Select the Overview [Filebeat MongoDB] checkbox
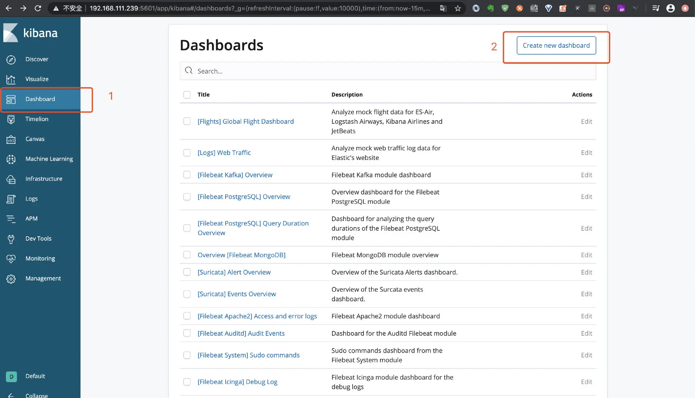Screen dimensions: 695x398 [187, 255]
